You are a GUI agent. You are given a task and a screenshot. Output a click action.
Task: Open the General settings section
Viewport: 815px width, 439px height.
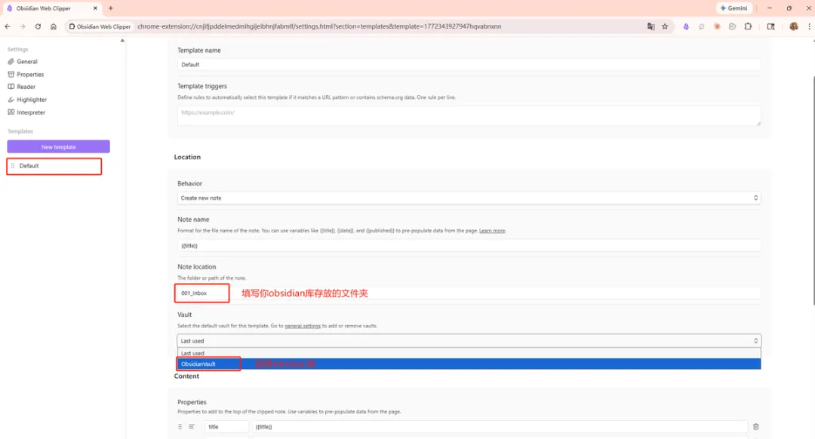27,62
